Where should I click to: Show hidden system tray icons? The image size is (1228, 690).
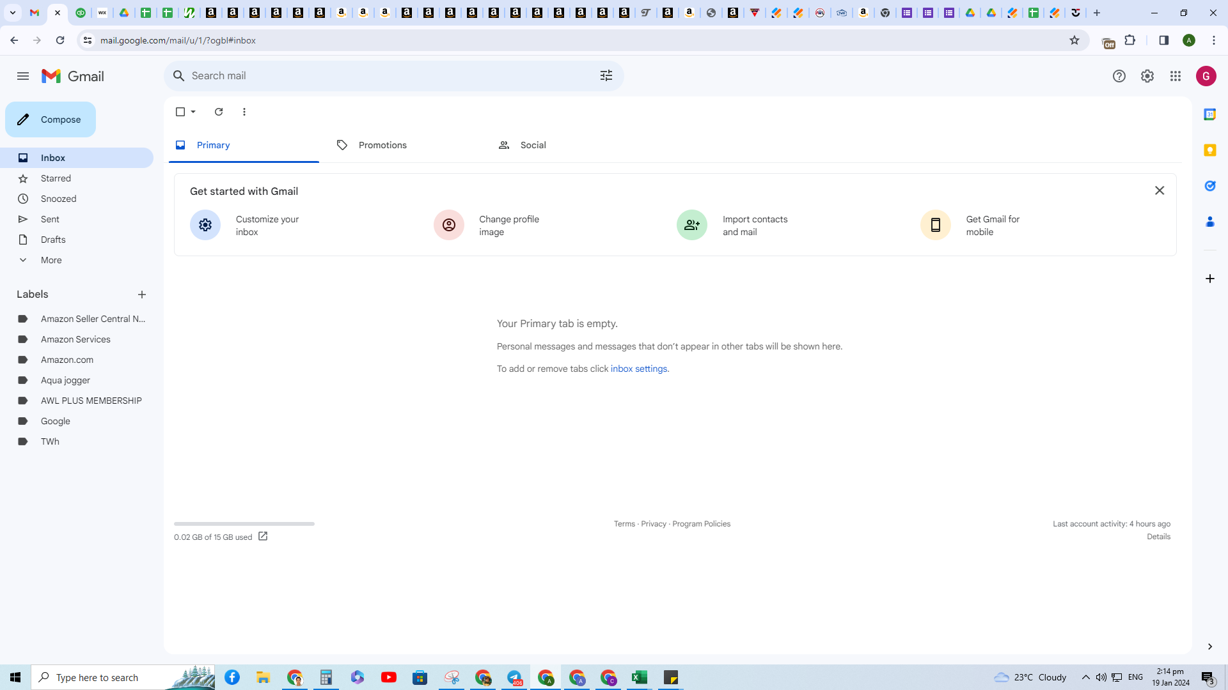[1086, 677]
